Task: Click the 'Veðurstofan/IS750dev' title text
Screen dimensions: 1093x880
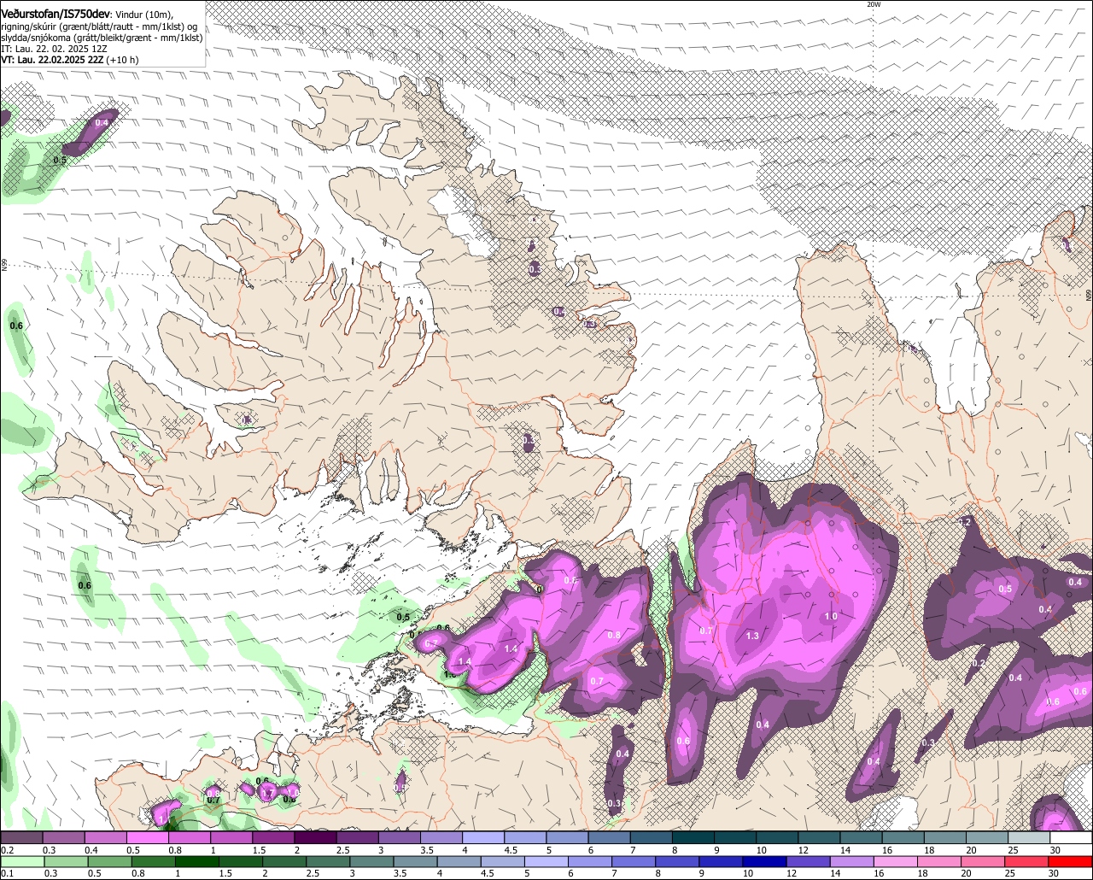Action: pos(56,14)
